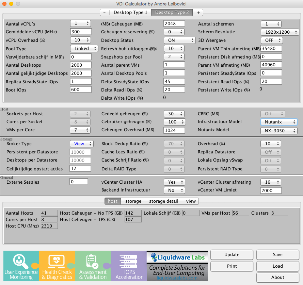This screenshot has height=285, width=303.
Task: Open vCenter Cluster afmeting dropdown
Action: tap(271, 182)
